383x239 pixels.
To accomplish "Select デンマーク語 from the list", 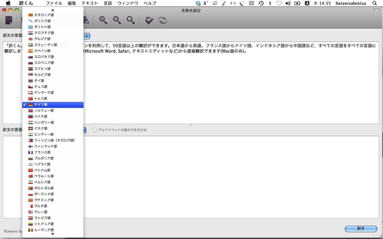I will pos(53,93).
